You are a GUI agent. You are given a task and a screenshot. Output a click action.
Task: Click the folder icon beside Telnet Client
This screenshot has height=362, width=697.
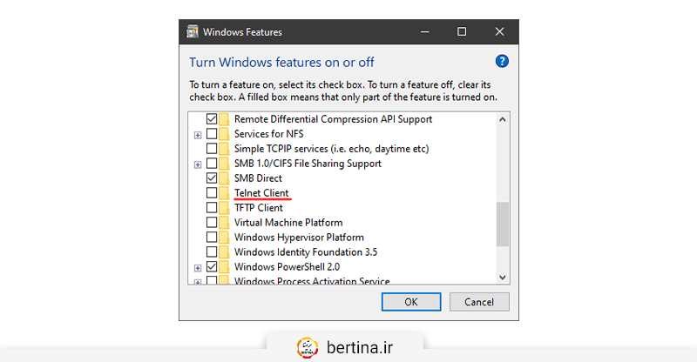pyautogui.click(x=225, y=193)
